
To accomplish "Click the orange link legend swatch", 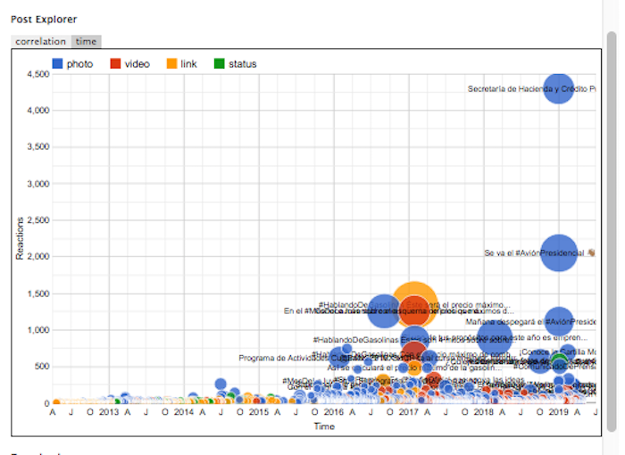I will point(171,63).
